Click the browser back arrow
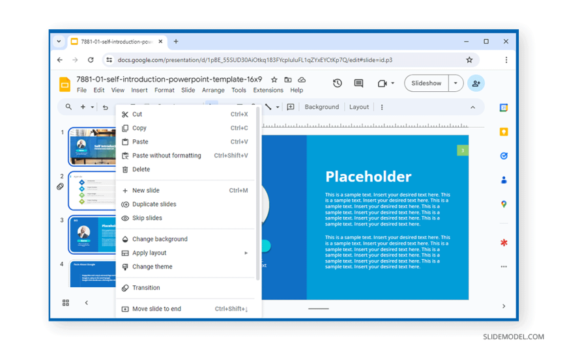The image size is (567, 351). tap(60, 60)
